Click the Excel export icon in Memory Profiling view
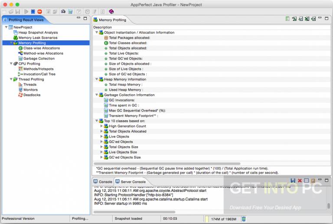 [x=307, y=19]
